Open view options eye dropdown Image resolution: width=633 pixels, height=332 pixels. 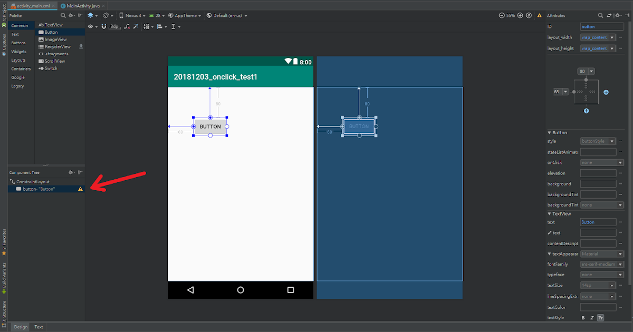coord(92,26)
